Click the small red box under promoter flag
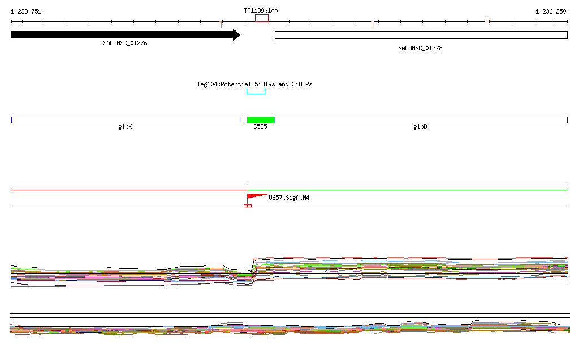Viewport: 579px width, 345px height. (247, 206)
